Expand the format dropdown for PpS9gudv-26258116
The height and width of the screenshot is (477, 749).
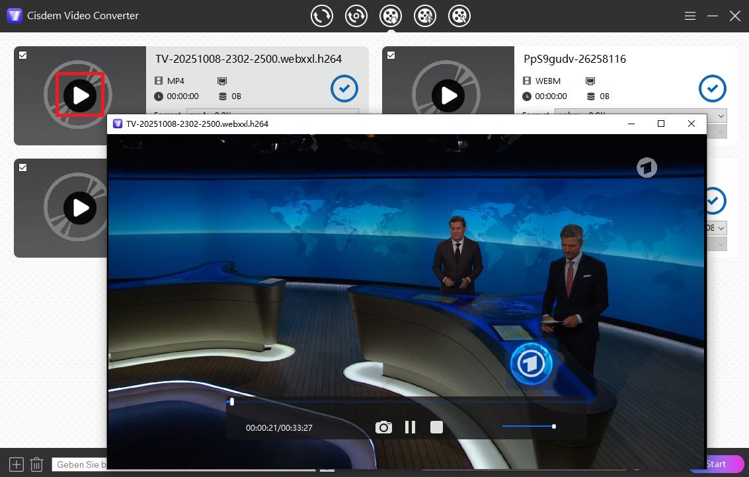coord(721,115)
